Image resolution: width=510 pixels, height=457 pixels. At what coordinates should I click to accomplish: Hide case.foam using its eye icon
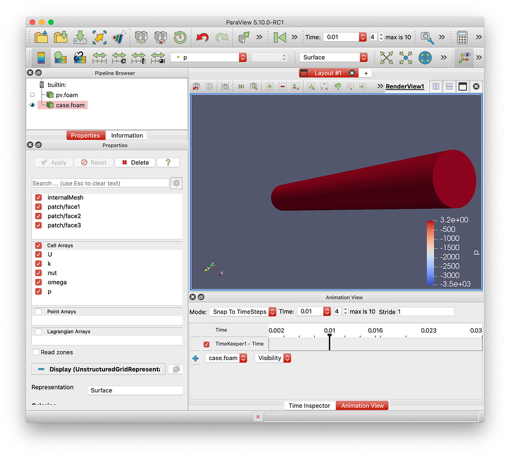(31, 105)
